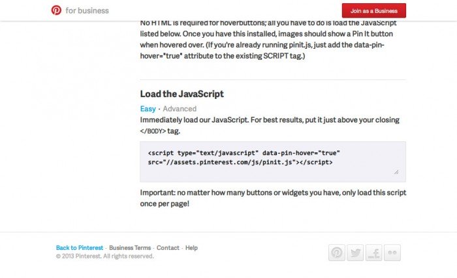Open the Business Terms link
The height and width of the screenshot is (278, 457).
click(130, 248)
